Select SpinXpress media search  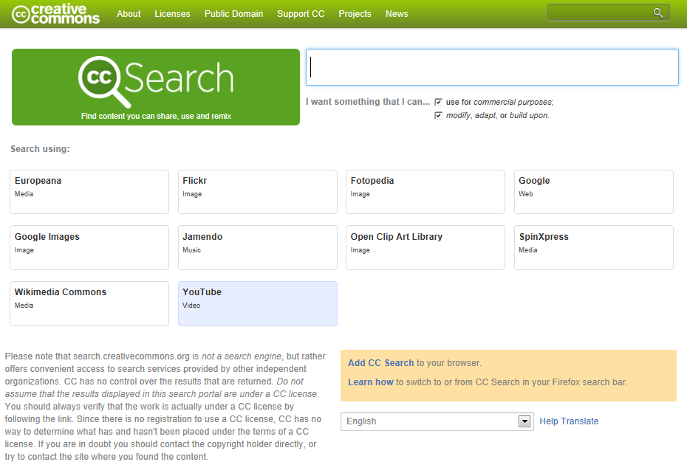(594, 247)
